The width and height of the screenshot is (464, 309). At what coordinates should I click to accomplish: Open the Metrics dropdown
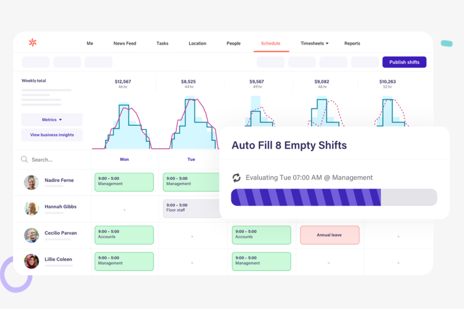pos(51,120)
